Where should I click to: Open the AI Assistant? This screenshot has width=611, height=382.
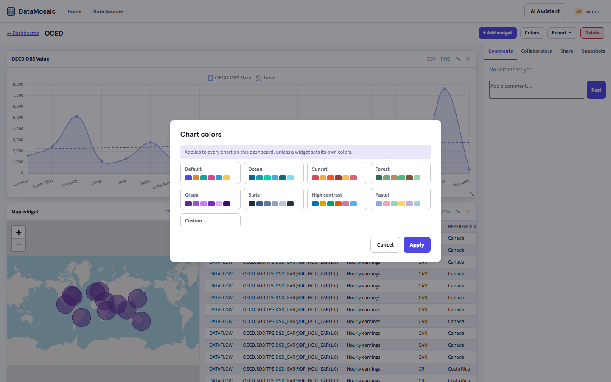click(545, 11)
